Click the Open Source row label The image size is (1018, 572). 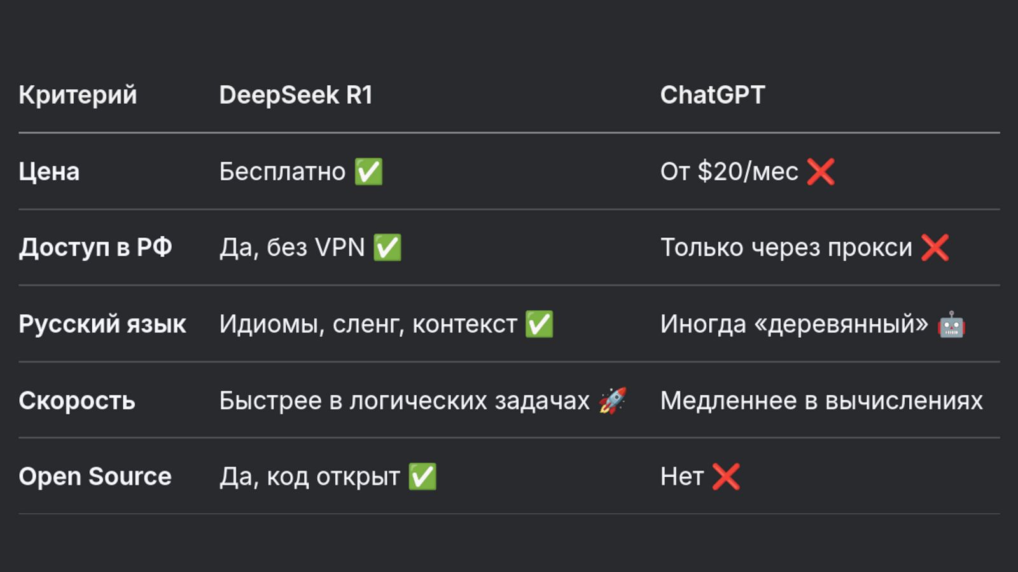click(x=95, y=477)
